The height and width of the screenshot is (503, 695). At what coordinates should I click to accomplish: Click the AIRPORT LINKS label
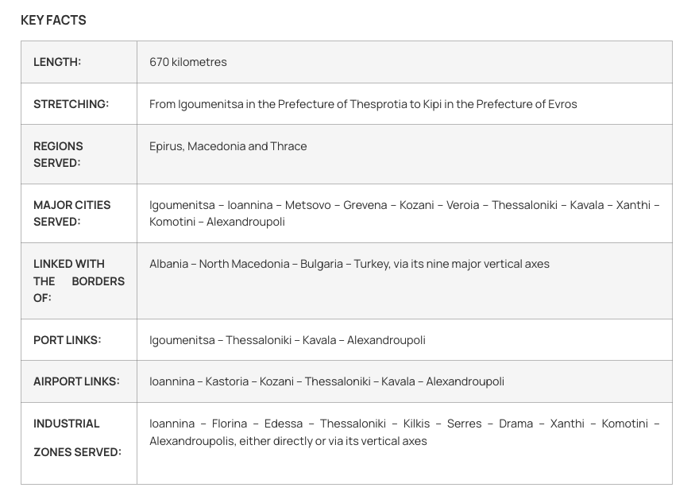coord(76,381)
